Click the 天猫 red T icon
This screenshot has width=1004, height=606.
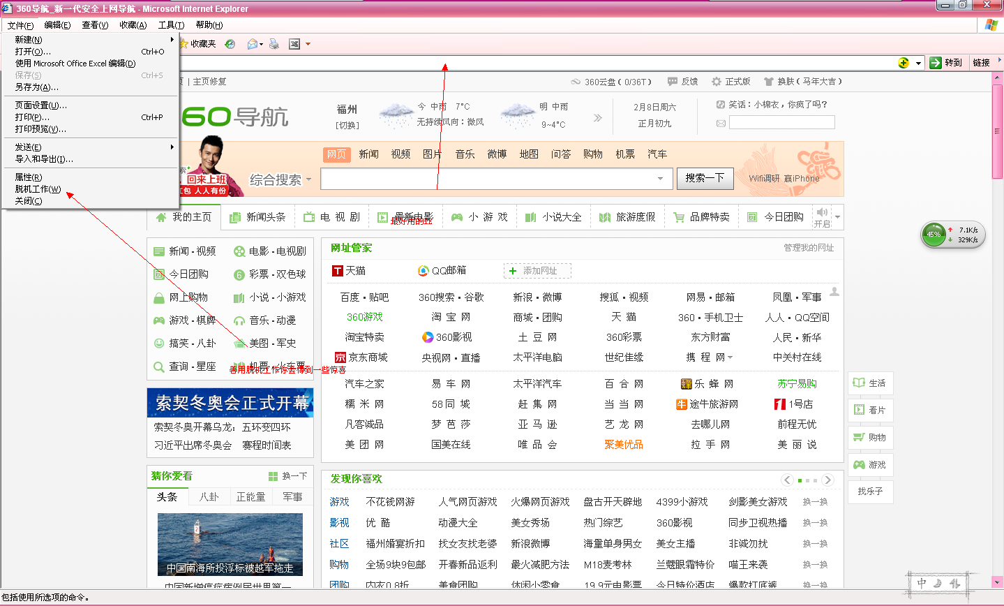point(338,271)
